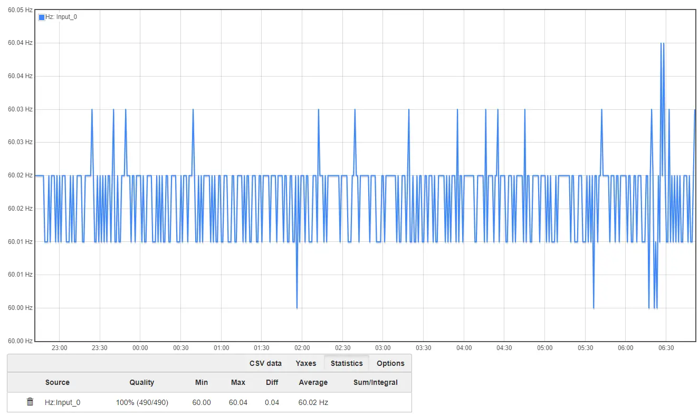
Task: Click the Diff column header
Action: (x=272, y=382)
